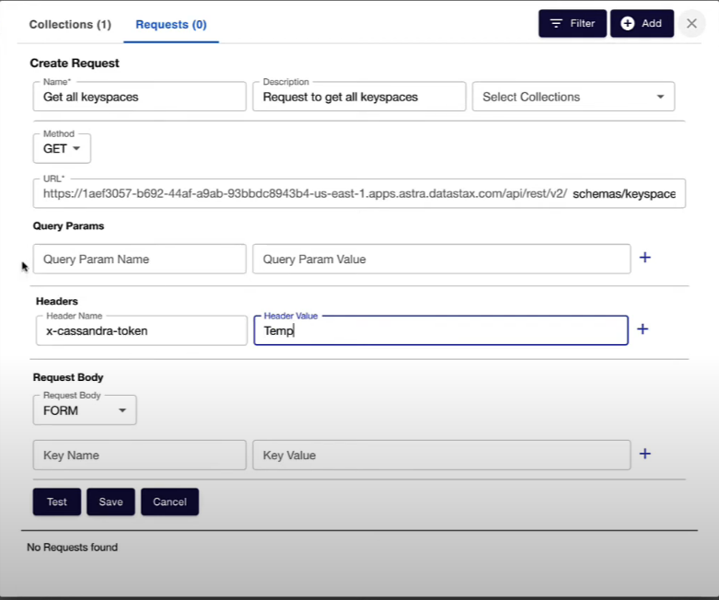719x600 pixels.
Task: Open the Request Body FORM dropdown
Action: pos(85,410)
